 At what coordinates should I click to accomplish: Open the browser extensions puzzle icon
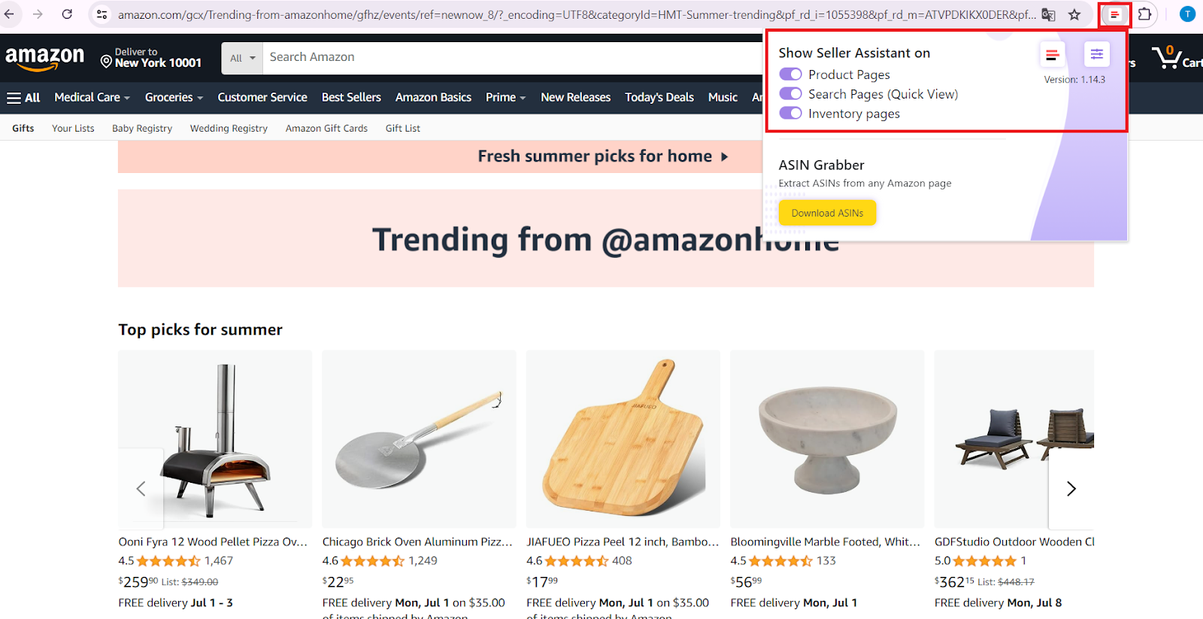coord(1144,14)
